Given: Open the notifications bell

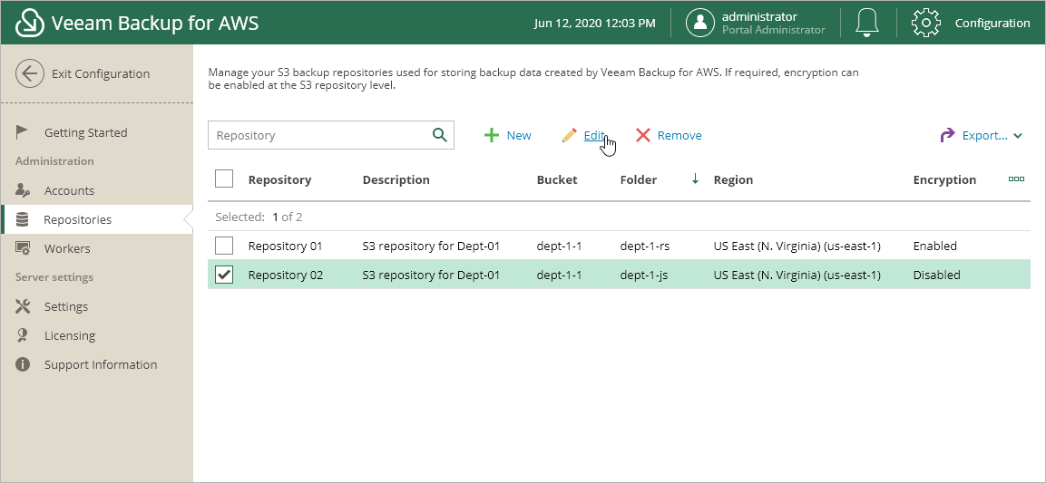Looking at the screenshot, I should pyautogui.click(x=867, y=23).
